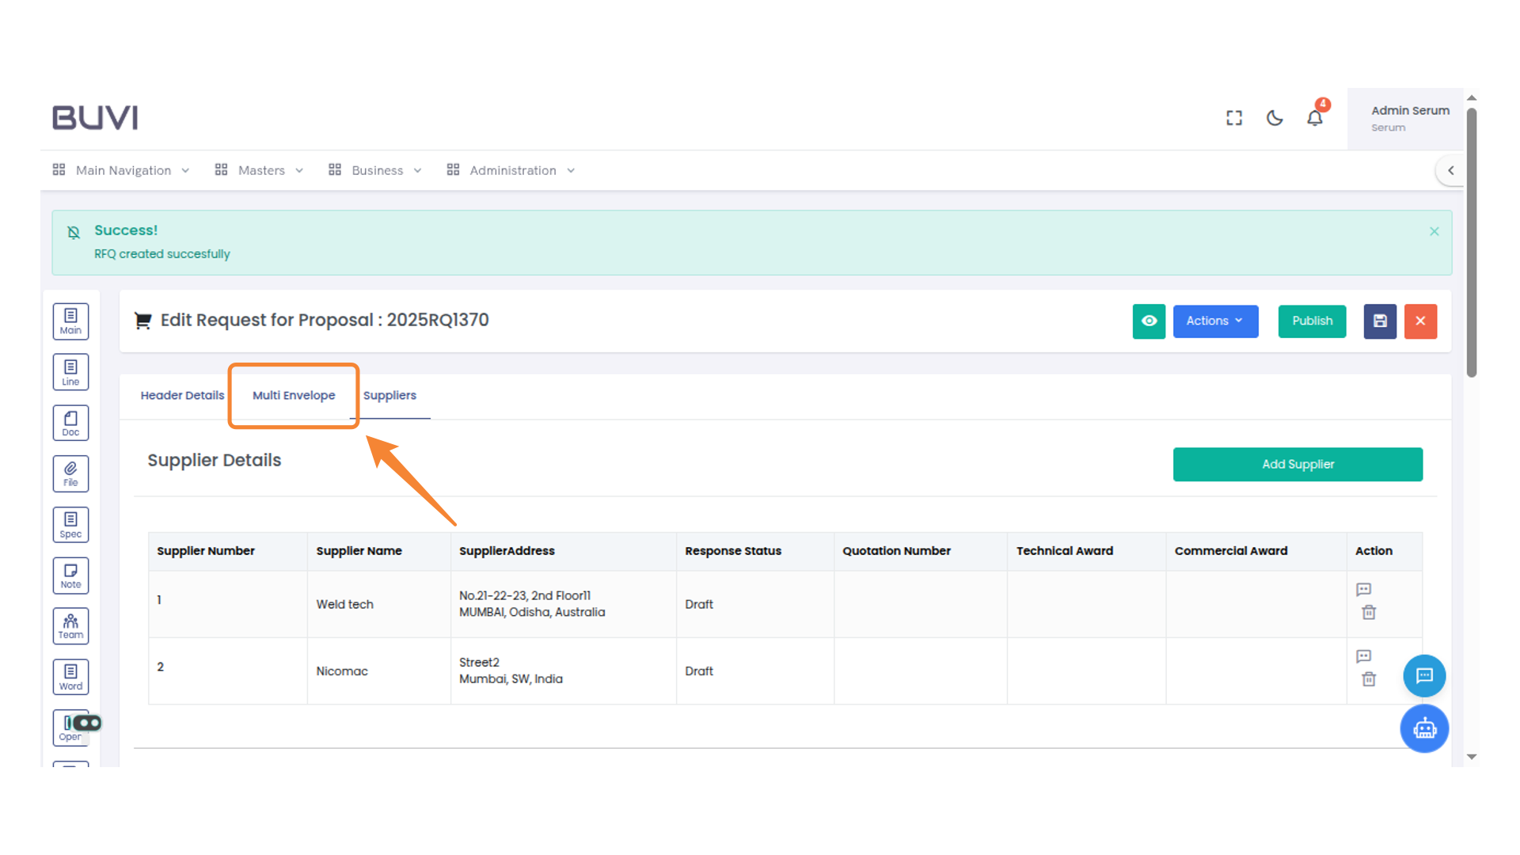This screenshot has width=1520, height=855.
Task: Delete the Weld tech supplier row
Action: (x=1369, y=612)
